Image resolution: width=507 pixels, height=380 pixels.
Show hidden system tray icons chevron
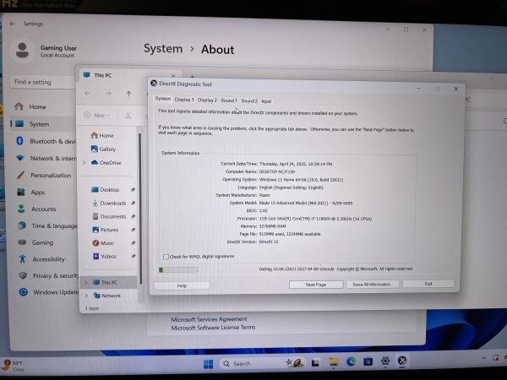point(484,358)
